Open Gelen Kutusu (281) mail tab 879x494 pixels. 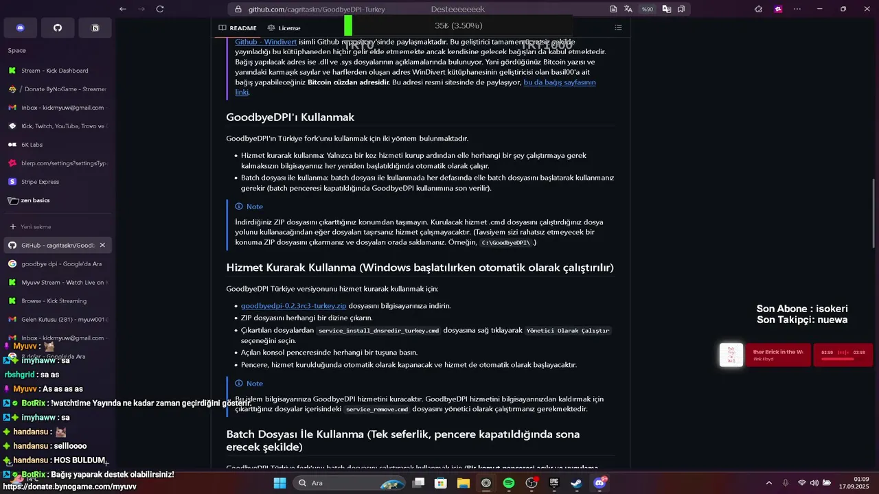58,319
